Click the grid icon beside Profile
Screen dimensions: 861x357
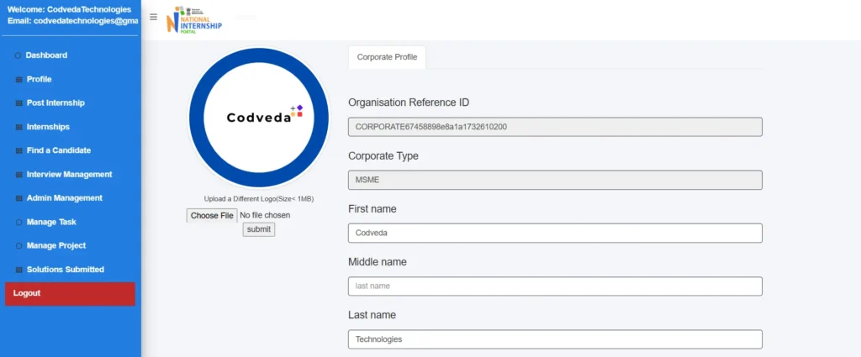pos(18,80)
